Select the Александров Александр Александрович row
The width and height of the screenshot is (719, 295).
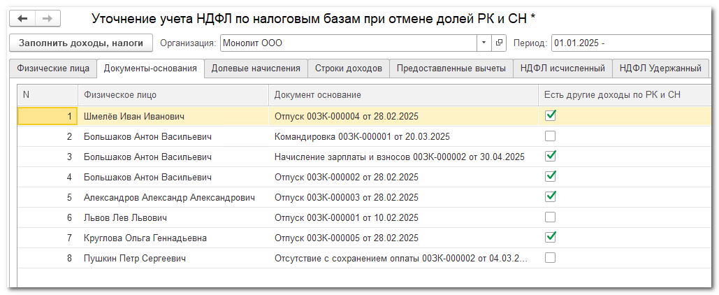(x=169, y=197)
